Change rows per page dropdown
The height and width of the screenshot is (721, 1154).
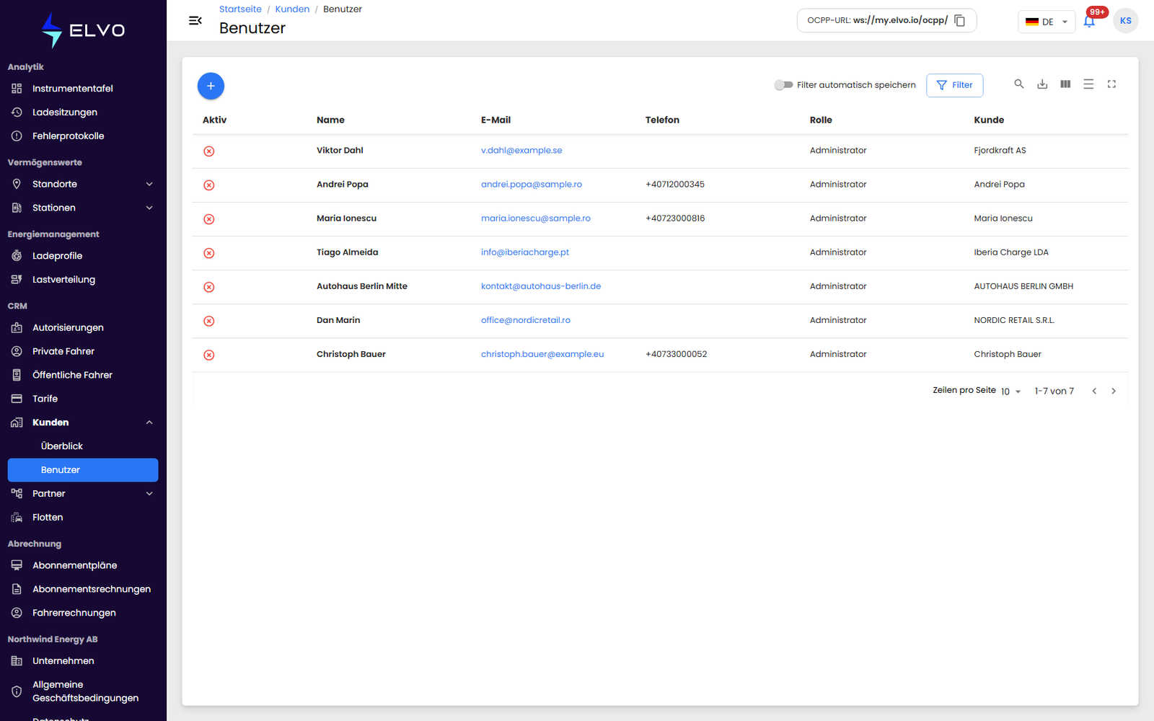[1010, 392]
